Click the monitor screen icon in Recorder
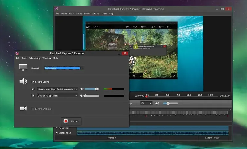 23,68
